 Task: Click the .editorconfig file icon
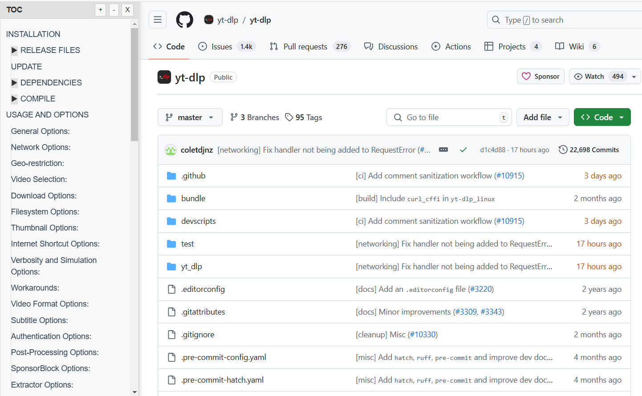pos(171,289)
